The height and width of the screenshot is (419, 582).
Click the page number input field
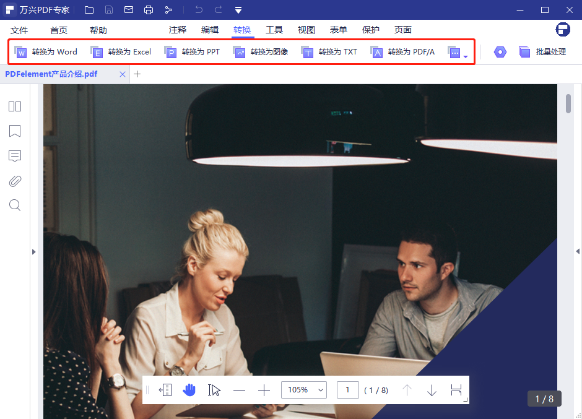coord(347,390)
